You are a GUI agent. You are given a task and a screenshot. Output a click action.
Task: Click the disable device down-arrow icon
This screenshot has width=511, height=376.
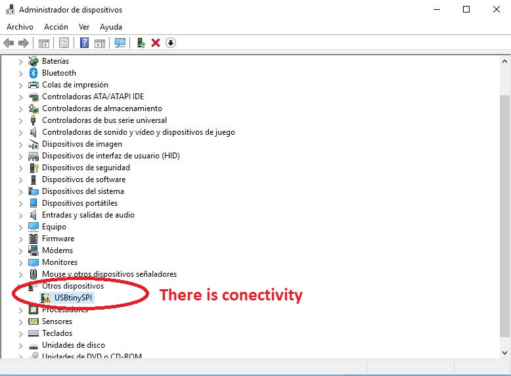(x=170, y=43)
